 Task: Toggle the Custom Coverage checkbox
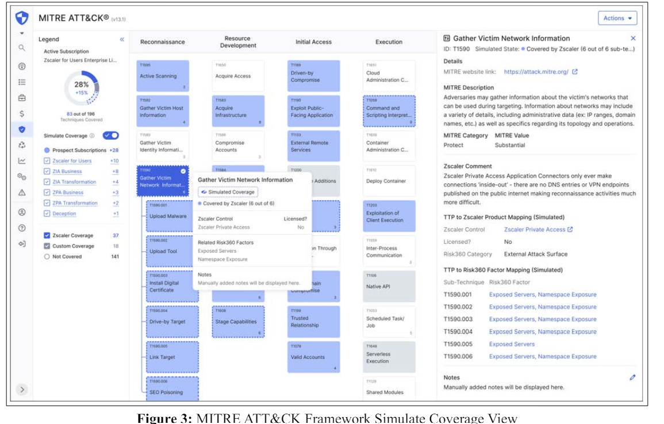[47, 246]
